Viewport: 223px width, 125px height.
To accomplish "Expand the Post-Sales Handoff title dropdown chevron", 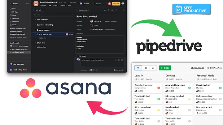I will pyautogui.click(x=59, y=2).
